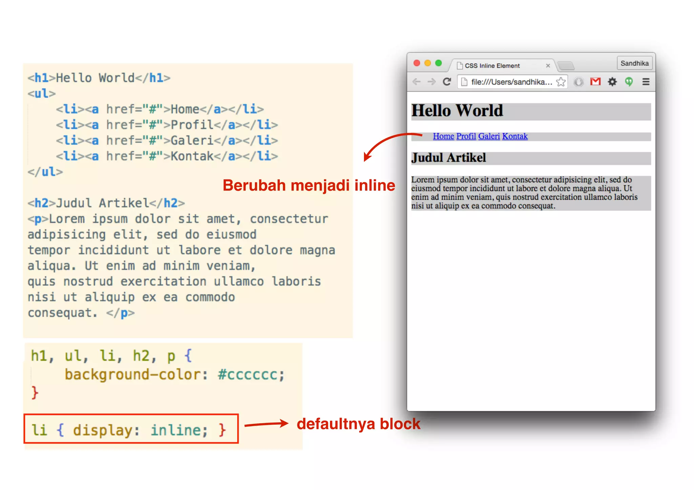Open the Gmail extension icon
This screenshot has height=490, width=694.
[x=595, y=82]
